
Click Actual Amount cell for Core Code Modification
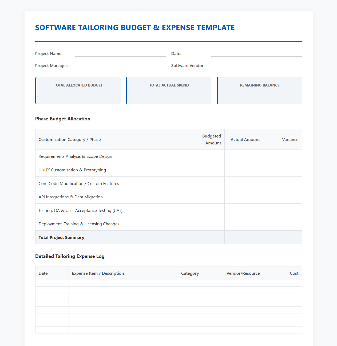click(244, 183)
